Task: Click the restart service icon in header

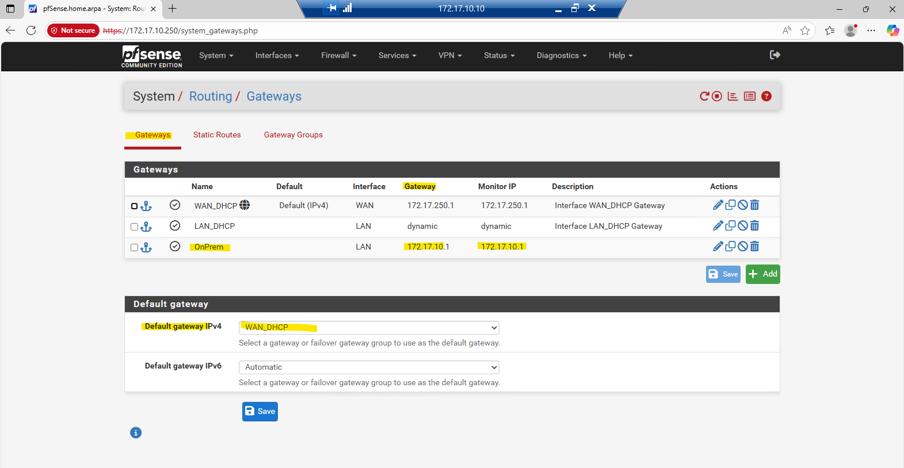Action: tap(704, 97)
